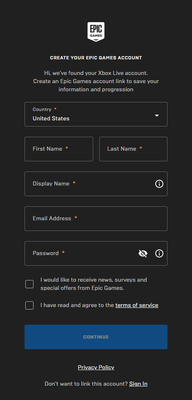Click the news, surveys and offers label text
The image size is (192, 400).
[94, 284]
